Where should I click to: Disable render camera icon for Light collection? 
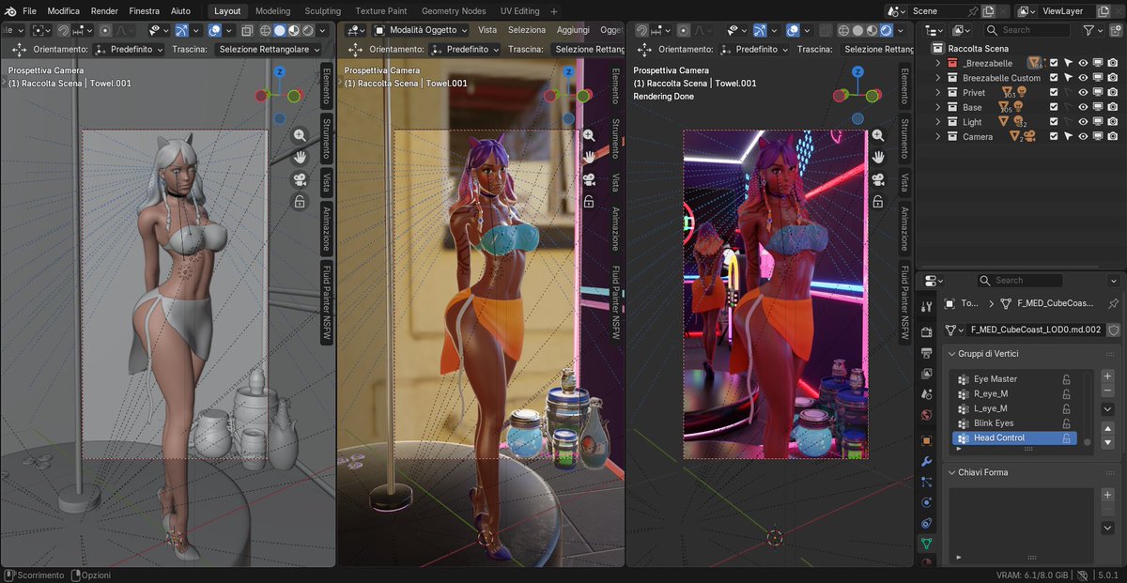point(1113,122)
